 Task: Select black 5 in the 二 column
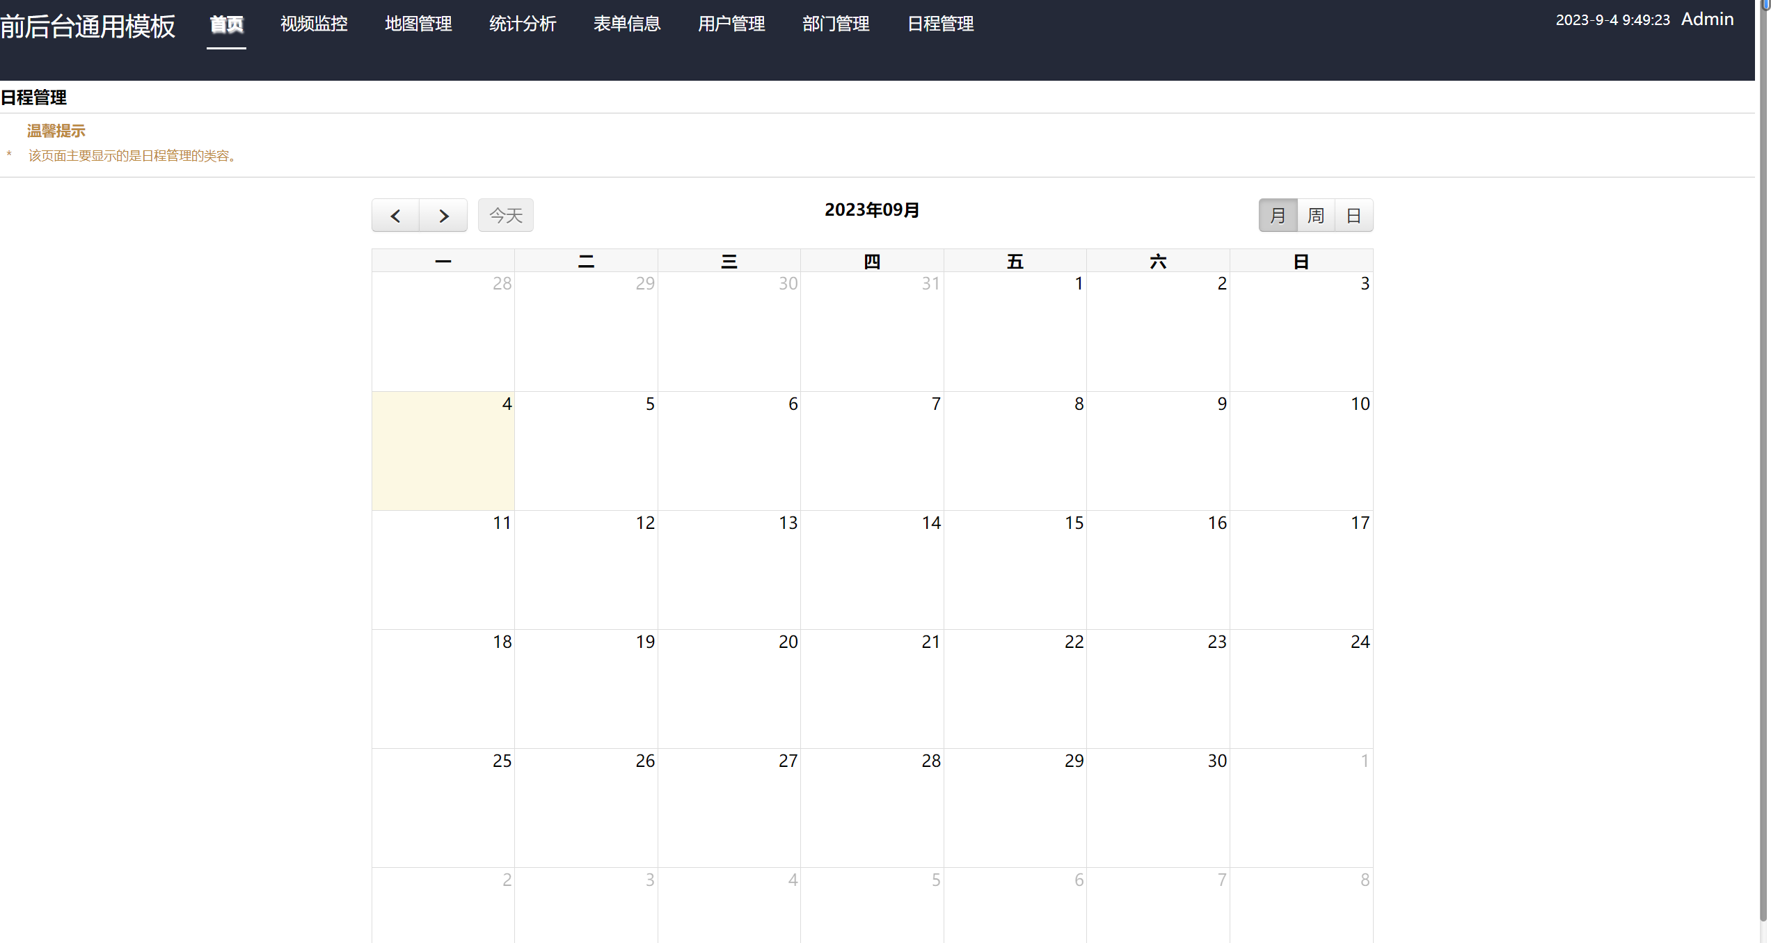pyautogui.click(x=586, y=451)
